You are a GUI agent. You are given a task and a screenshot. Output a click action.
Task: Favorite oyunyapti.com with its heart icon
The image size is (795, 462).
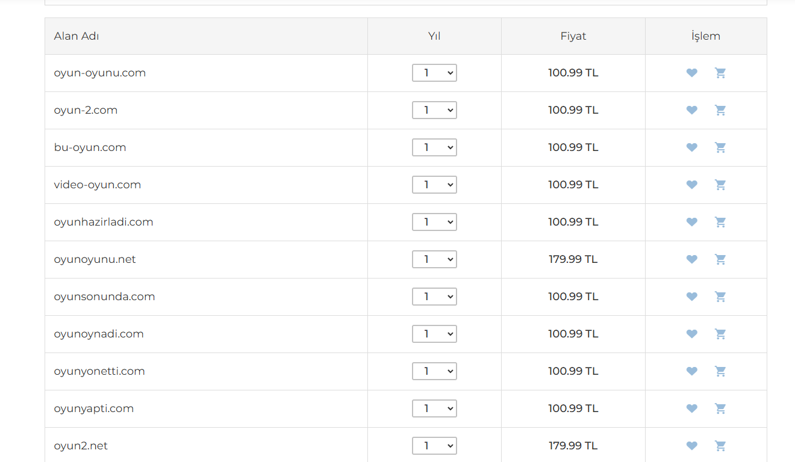click(x=692, y=408)
